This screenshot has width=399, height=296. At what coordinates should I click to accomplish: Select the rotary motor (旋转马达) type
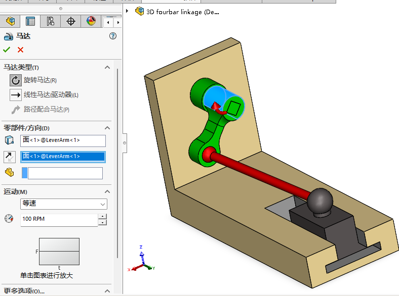click(x=16, y=80)
